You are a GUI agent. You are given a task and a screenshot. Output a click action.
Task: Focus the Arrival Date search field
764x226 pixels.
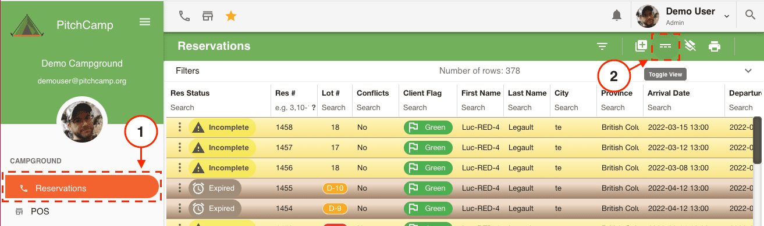pos(684,108)
